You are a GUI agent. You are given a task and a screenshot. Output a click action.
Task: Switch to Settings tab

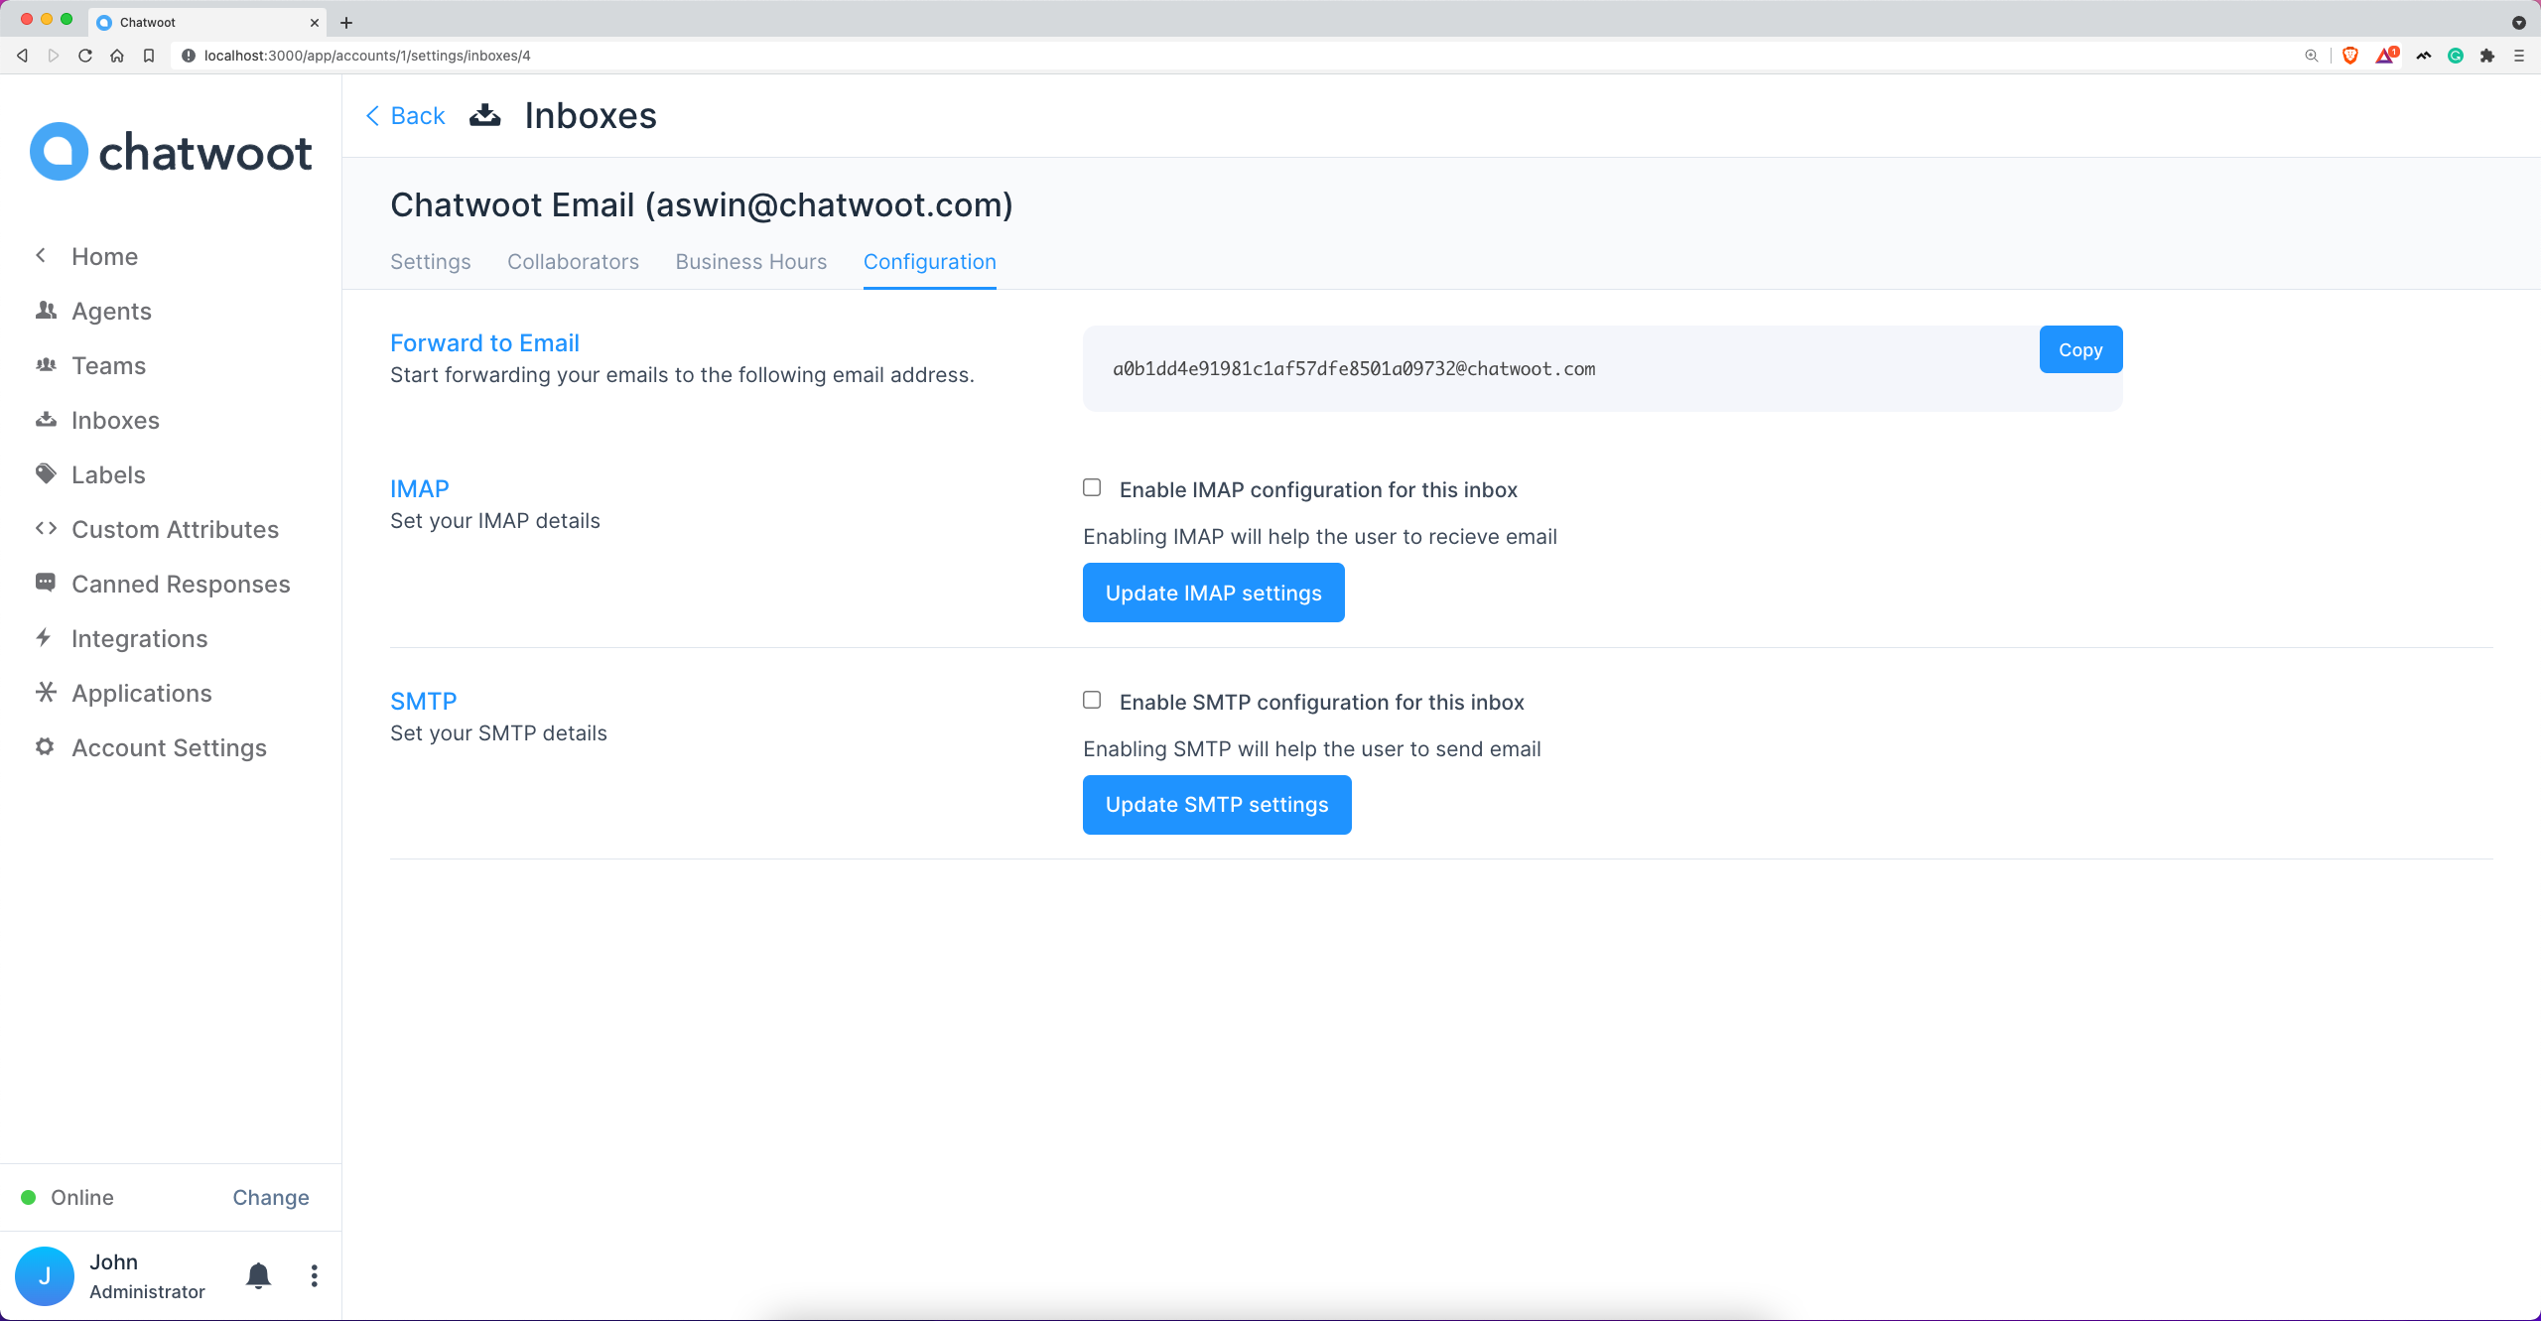[x=430, y=260]
